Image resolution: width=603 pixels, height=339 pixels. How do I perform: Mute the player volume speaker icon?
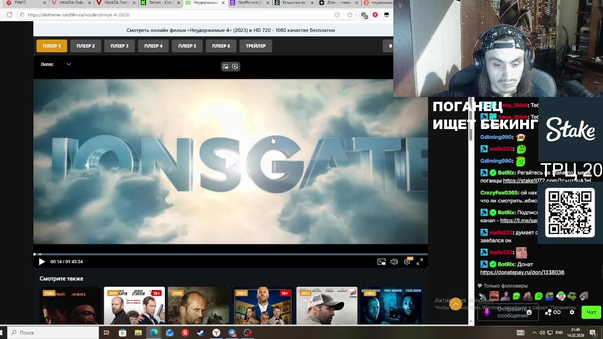coord(394,262)
